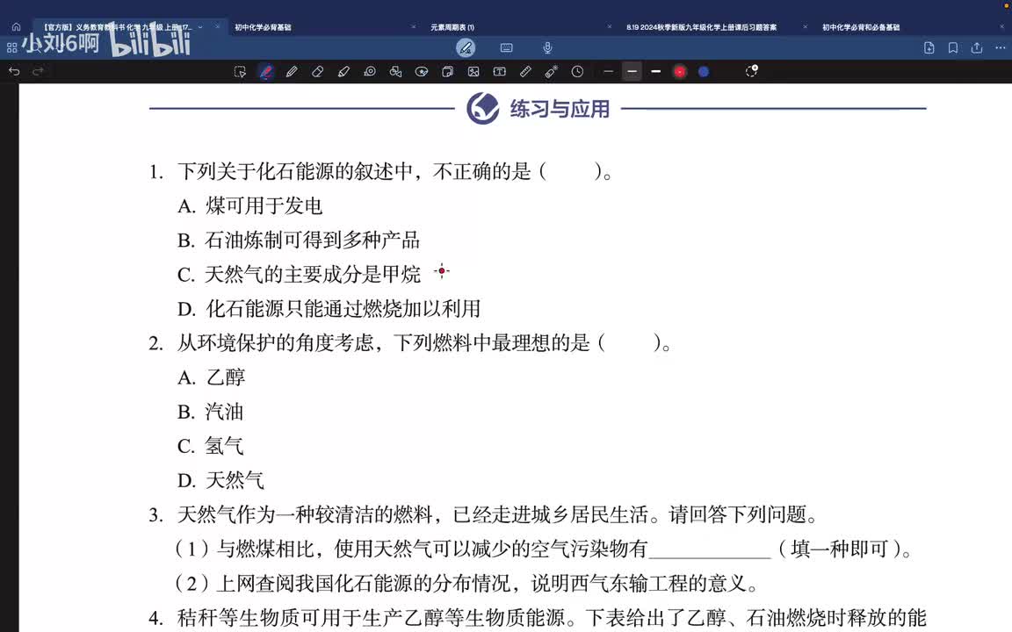
Task: Click question 2 stem about 环境保护
Action: [410, 343]
